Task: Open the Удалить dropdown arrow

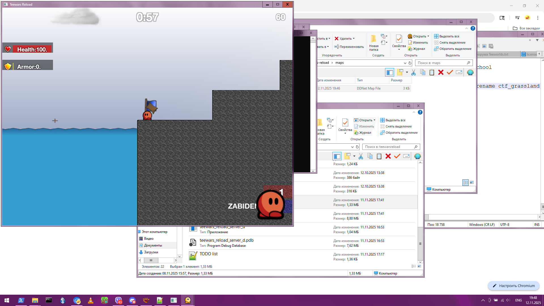Action: click(x=354, y=39)
